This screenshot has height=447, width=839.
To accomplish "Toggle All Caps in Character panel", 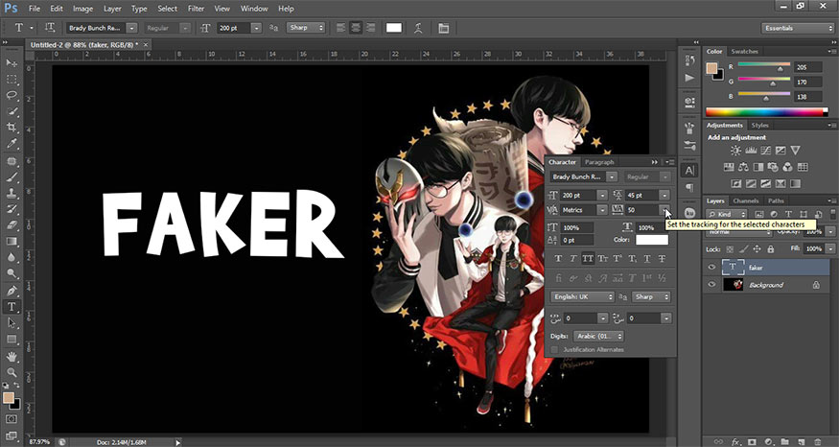I will pos(588,259).
